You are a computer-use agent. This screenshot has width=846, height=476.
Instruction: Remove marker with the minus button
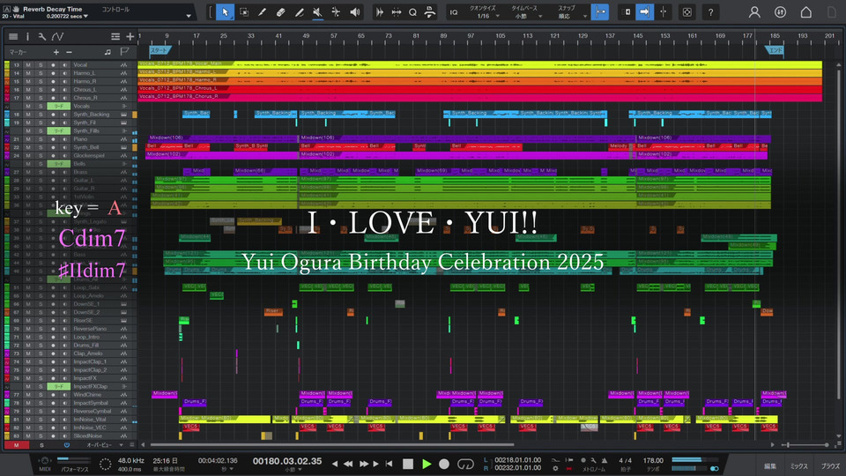tap(69, 52)
